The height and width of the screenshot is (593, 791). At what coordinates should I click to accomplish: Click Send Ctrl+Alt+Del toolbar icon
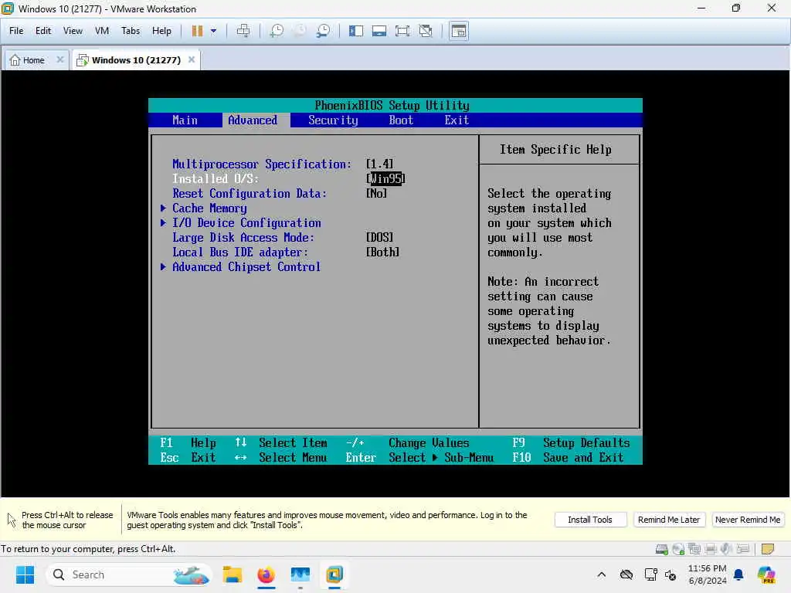click(243, 31)
